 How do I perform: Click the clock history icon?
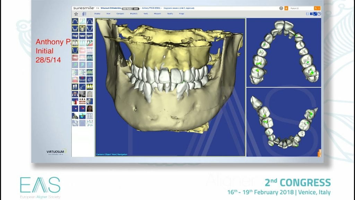click(319, 14)
